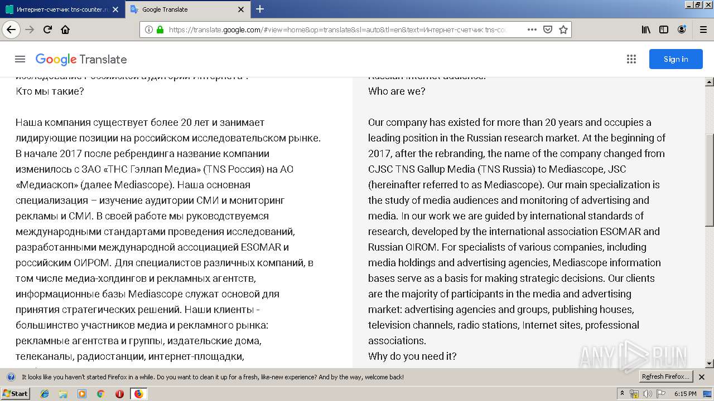Image resolution: width=714 pixels, height=401 pixels.
Task: Launch Chrome from the taskbar
Action: pos(100,394)
